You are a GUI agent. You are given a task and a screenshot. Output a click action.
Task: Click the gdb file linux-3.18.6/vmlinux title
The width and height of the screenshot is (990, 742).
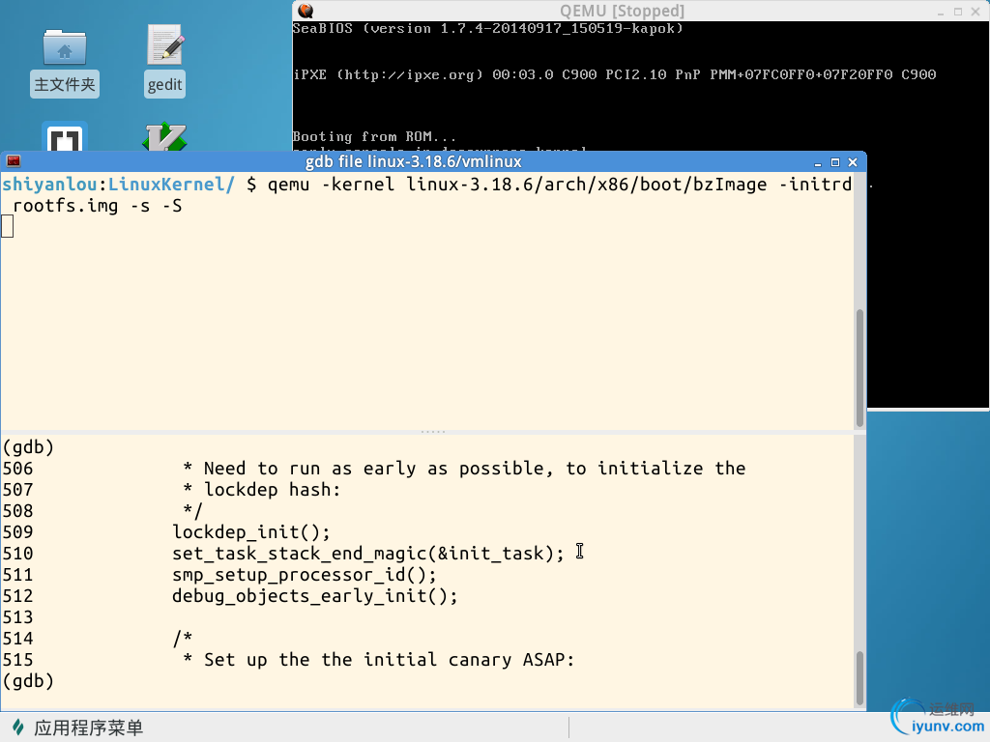pos(414,162)
